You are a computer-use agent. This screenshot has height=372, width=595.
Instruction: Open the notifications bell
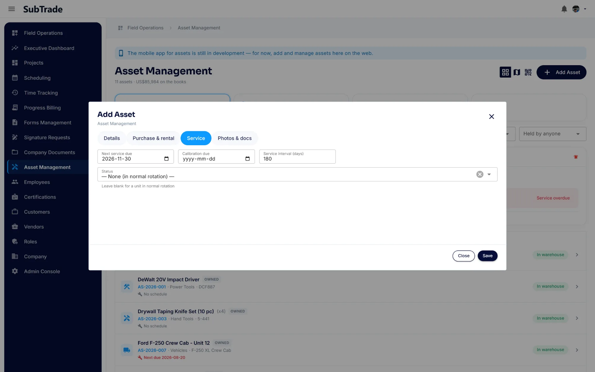tap(564, 9)
